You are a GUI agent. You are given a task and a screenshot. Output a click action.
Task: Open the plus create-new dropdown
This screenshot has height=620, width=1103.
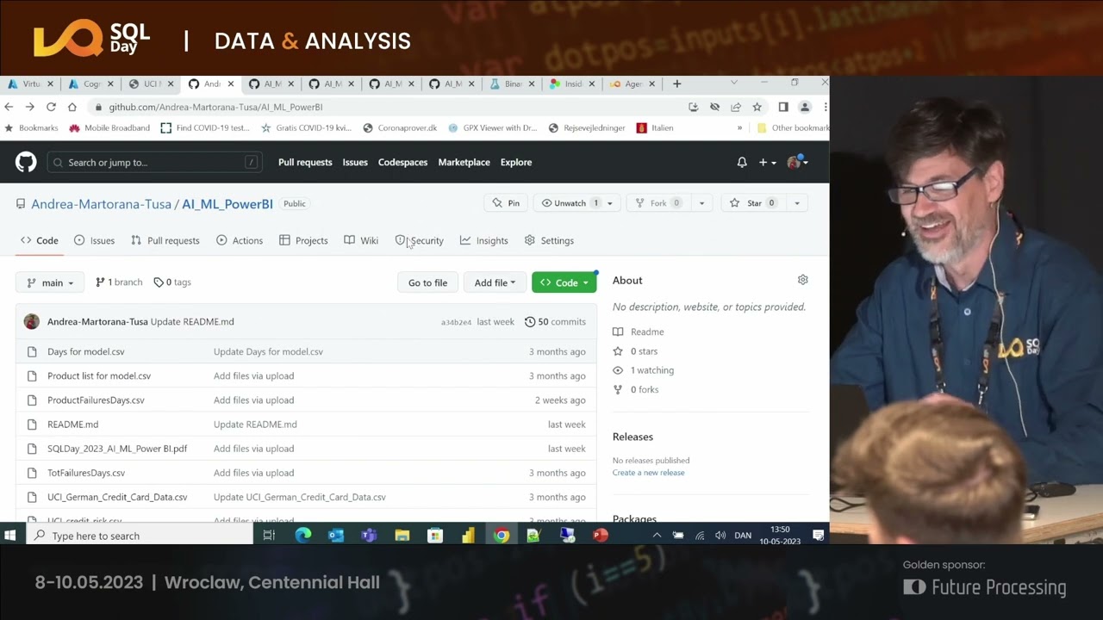[767, 162]
